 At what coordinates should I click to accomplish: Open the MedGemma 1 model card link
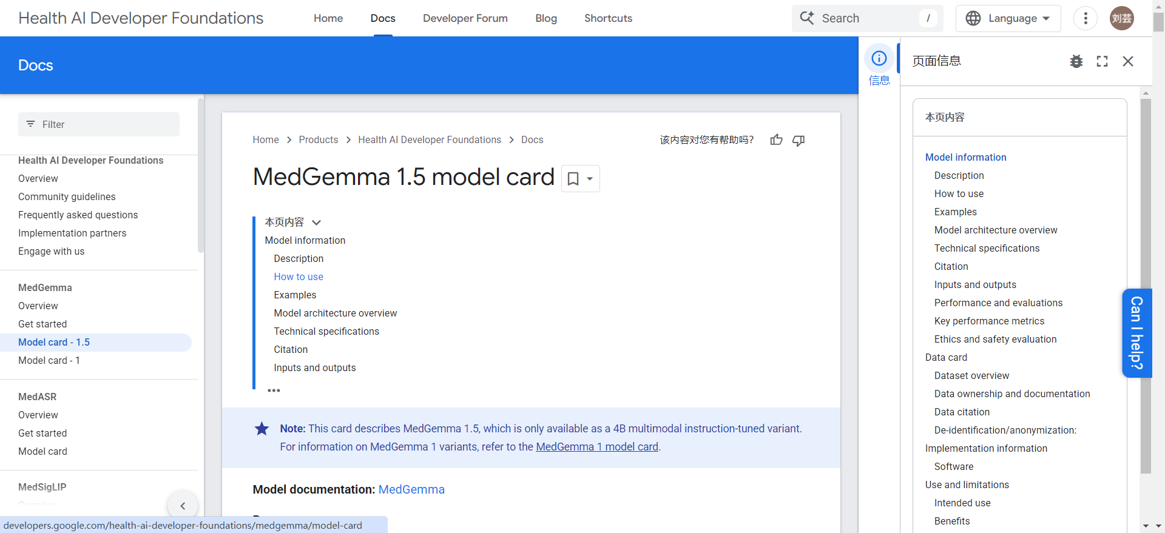coord(597,447)
